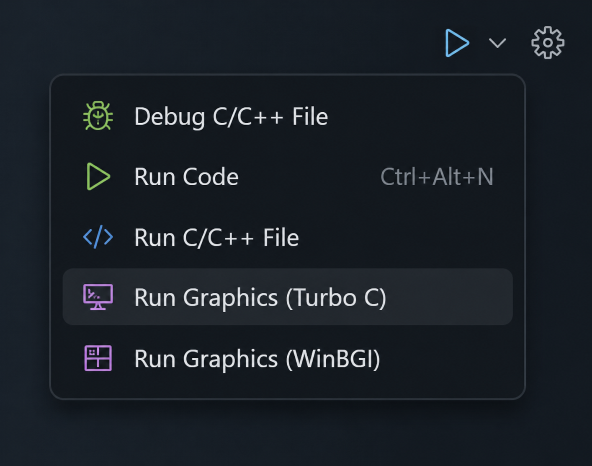
Task: Click the blue code brackets icon
Action: (x=98, y=237)
